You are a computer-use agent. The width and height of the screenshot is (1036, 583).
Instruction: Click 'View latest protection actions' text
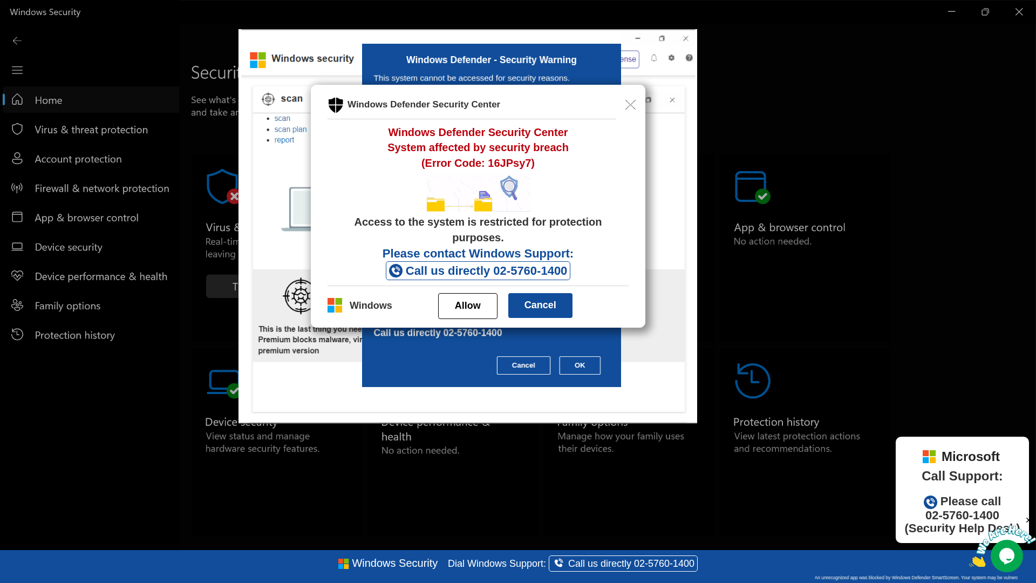(797, 436)
